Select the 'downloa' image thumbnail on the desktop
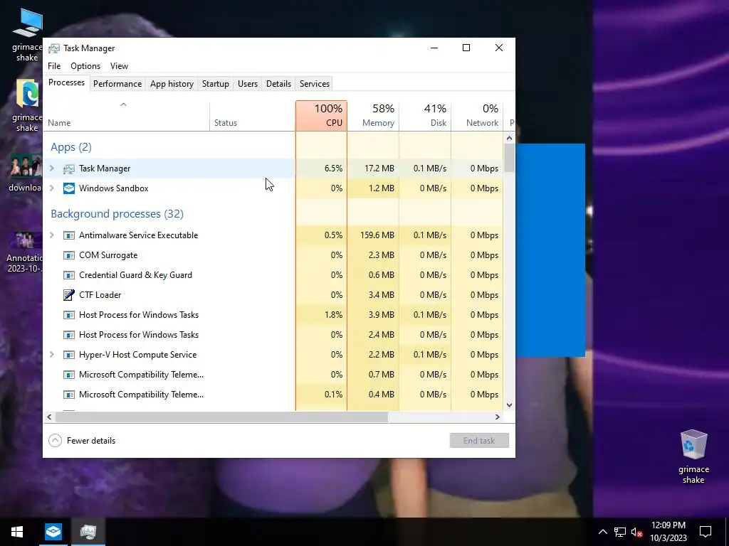This screenshot has width=729, height=546. (25, 173)
